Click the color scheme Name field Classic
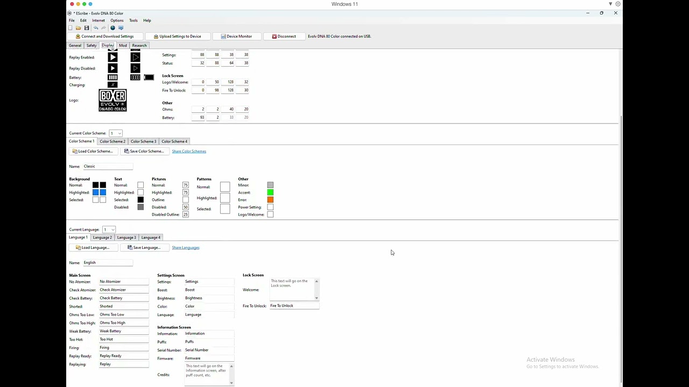 click(108, 167)
